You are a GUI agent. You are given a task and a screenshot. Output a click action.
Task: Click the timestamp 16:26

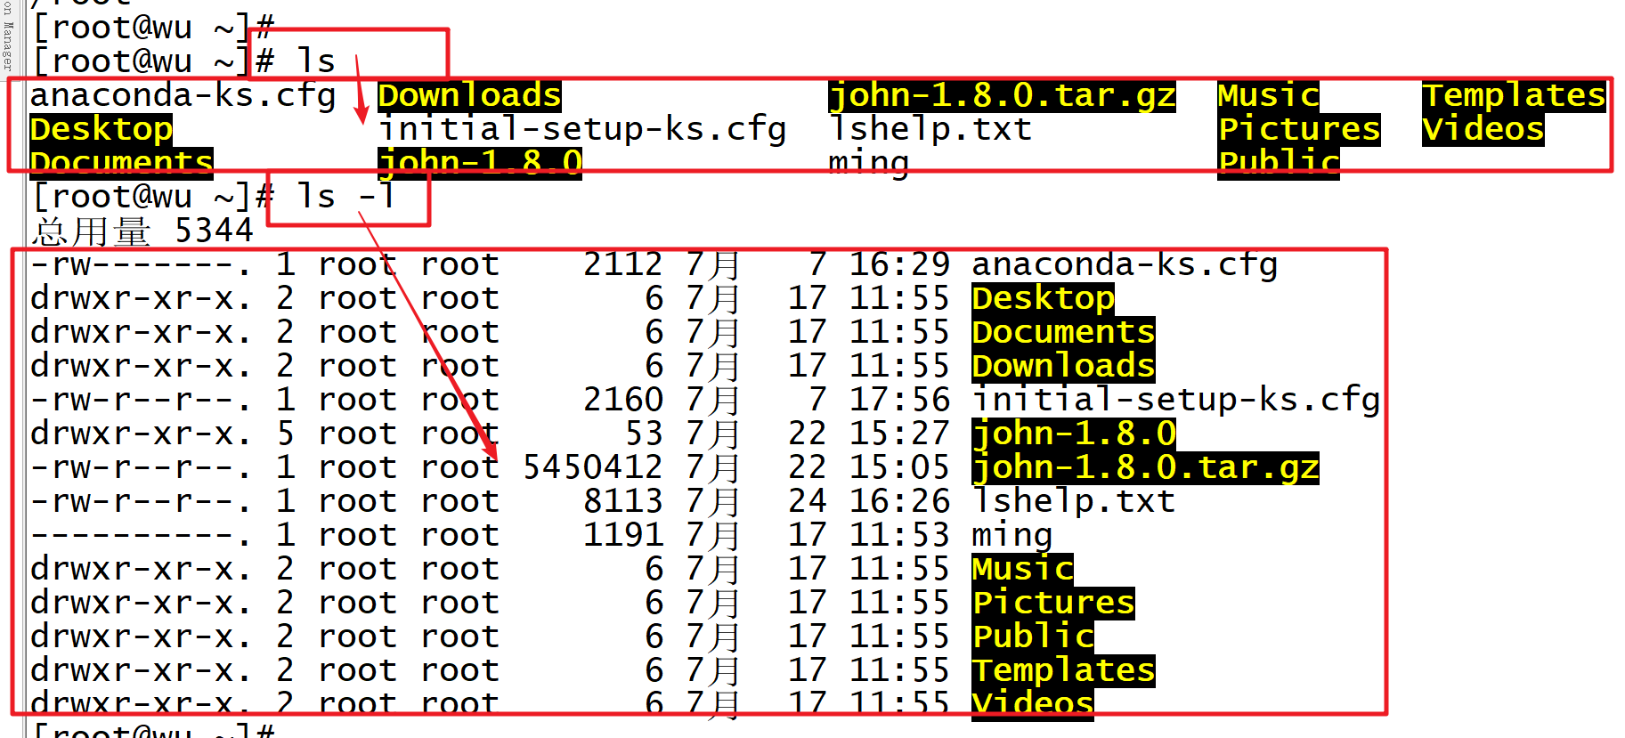click(x=899, y=501)
